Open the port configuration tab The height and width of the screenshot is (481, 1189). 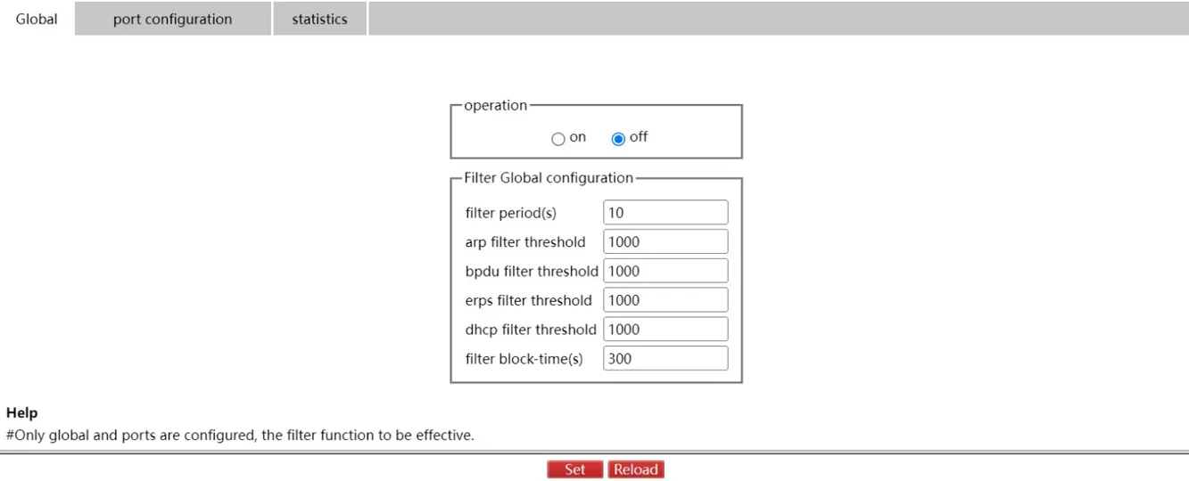pyautogui.click(x=172, y=19)
